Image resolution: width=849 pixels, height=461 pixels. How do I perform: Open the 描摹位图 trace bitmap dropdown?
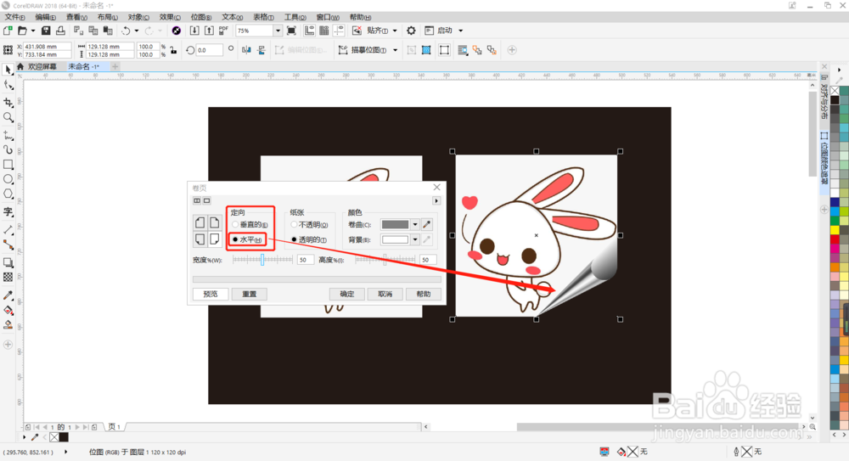(396, 50)
